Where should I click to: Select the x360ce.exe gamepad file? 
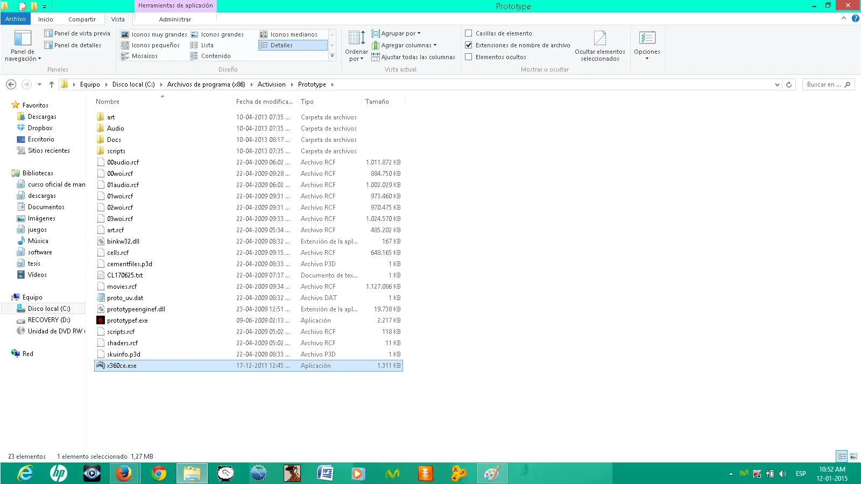coord(249,366)
